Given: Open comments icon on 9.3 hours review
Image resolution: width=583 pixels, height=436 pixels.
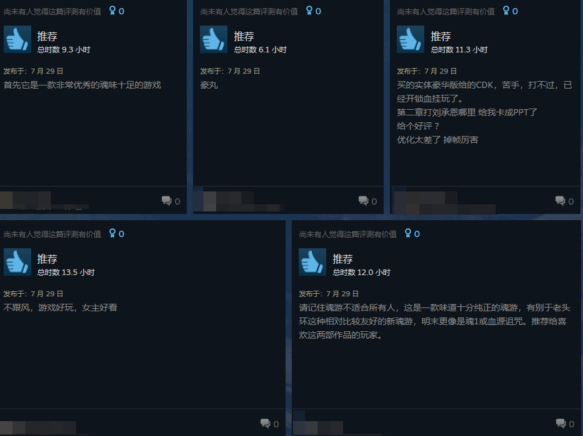Looking at the screenshot, I should coord(167,201).
